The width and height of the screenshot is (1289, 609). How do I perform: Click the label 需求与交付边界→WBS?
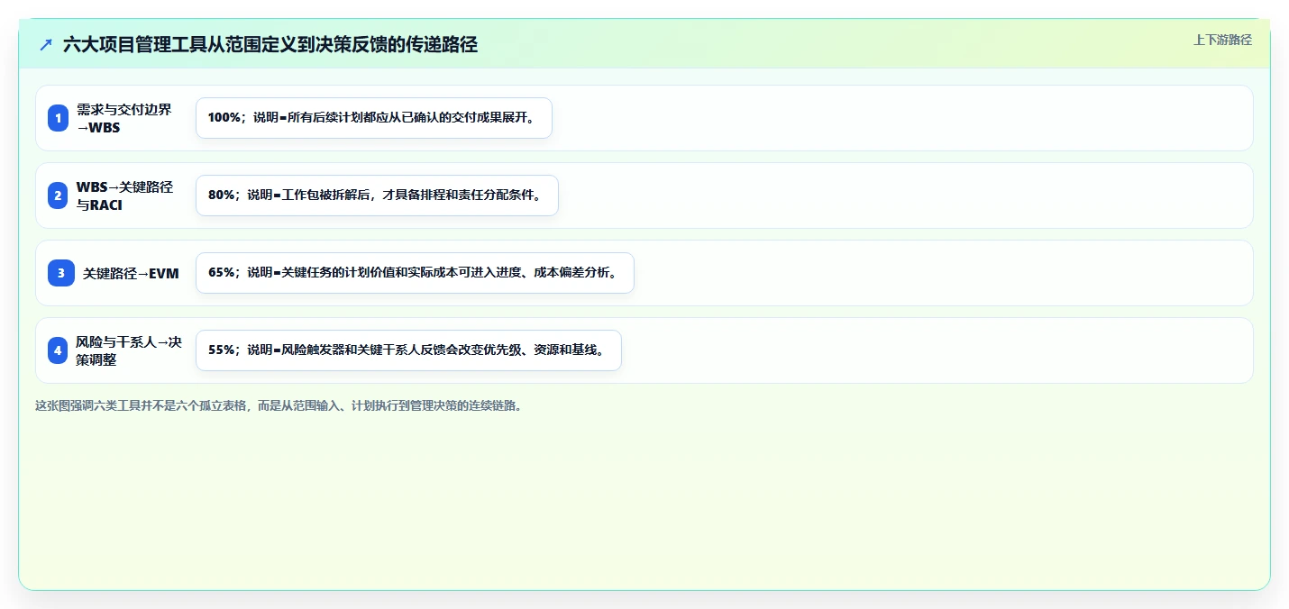click(124, 118)
